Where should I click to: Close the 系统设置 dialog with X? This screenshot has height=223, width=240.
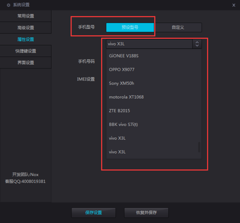[234, 5]
